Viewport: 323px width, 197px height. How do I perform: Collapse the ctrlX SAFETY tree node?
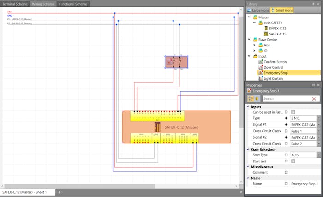coord(254,23)
